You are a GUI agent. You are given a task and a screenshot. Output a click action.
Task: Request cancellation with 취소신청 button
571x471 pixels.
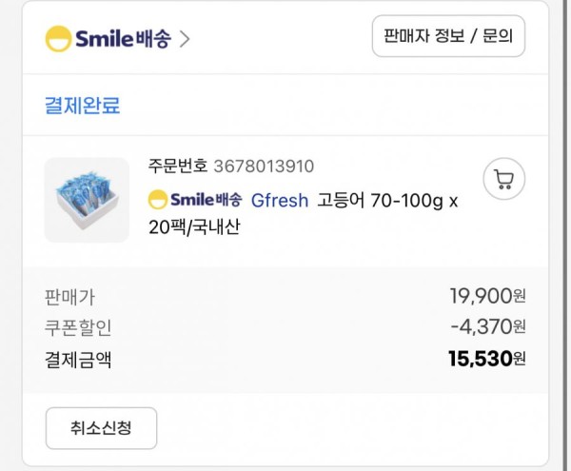point(101,428)
